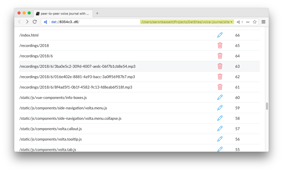Open the local folder path dropdown
The width and height of the screenshot is (283, 172).
pyautogui.click(x=187, y=22)
